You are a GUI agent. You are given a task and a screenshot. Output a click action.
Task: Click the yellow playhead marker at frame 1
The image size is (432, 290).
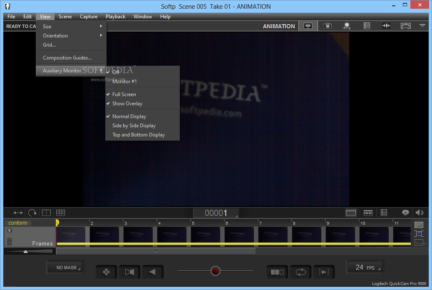pos(57,223)
